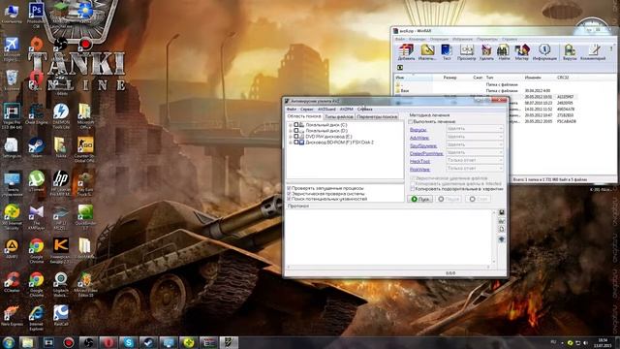Click the Info (Информация) icon in WinRAR
620x349 pixels.
[x=544, y=51]
